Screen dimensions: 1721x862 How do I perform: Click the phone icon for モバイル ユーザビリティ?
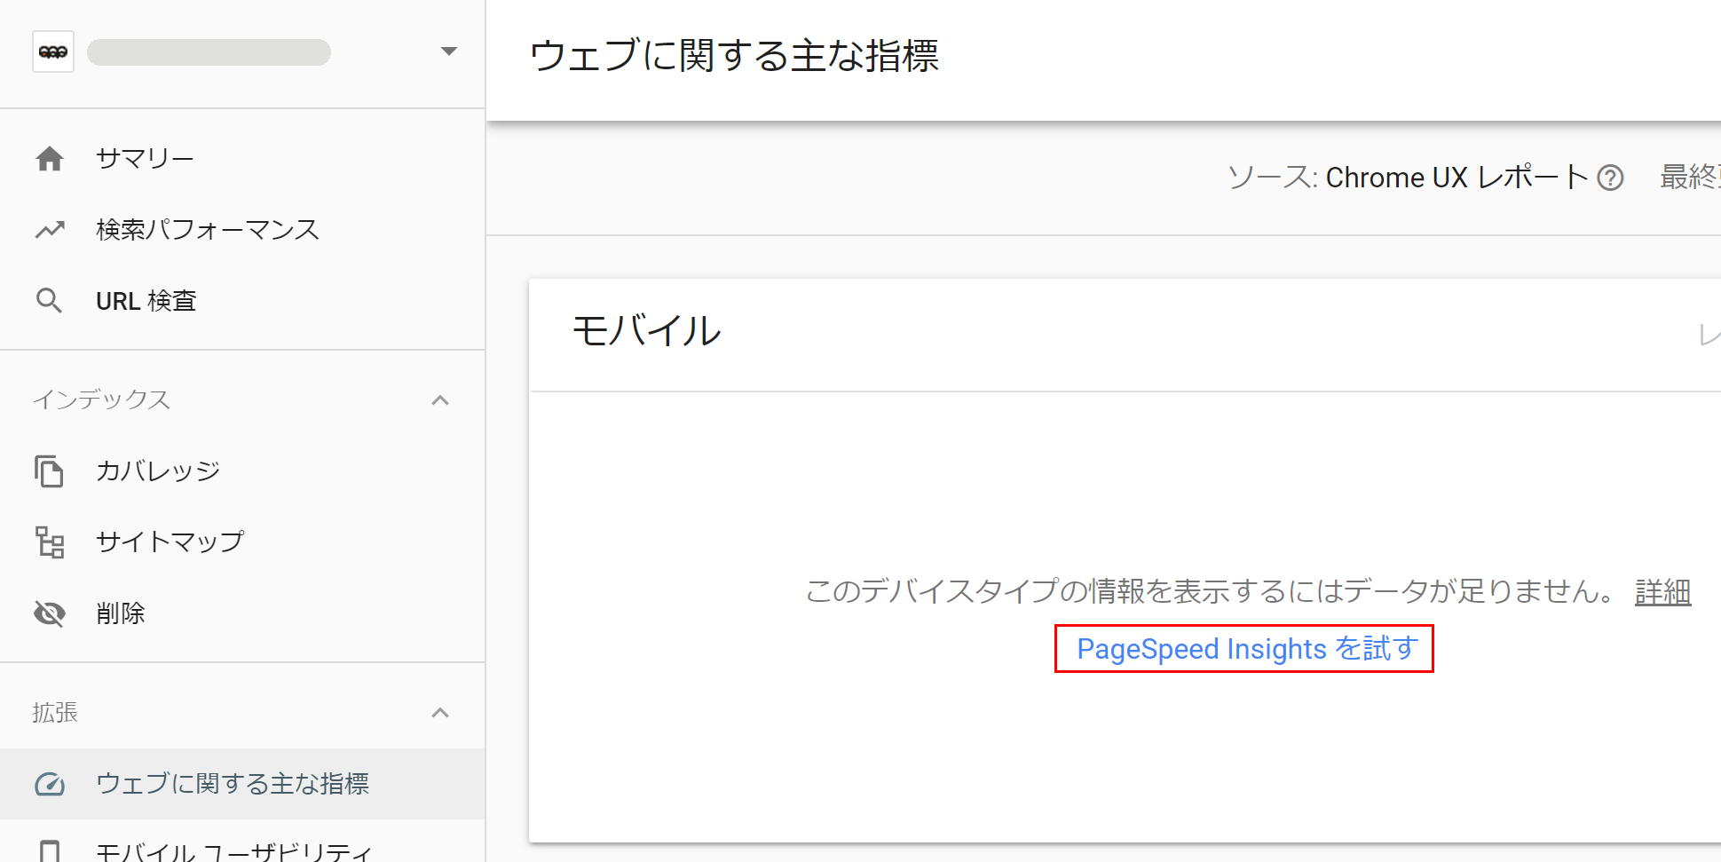pyautogui.click(x=50, y=851)
